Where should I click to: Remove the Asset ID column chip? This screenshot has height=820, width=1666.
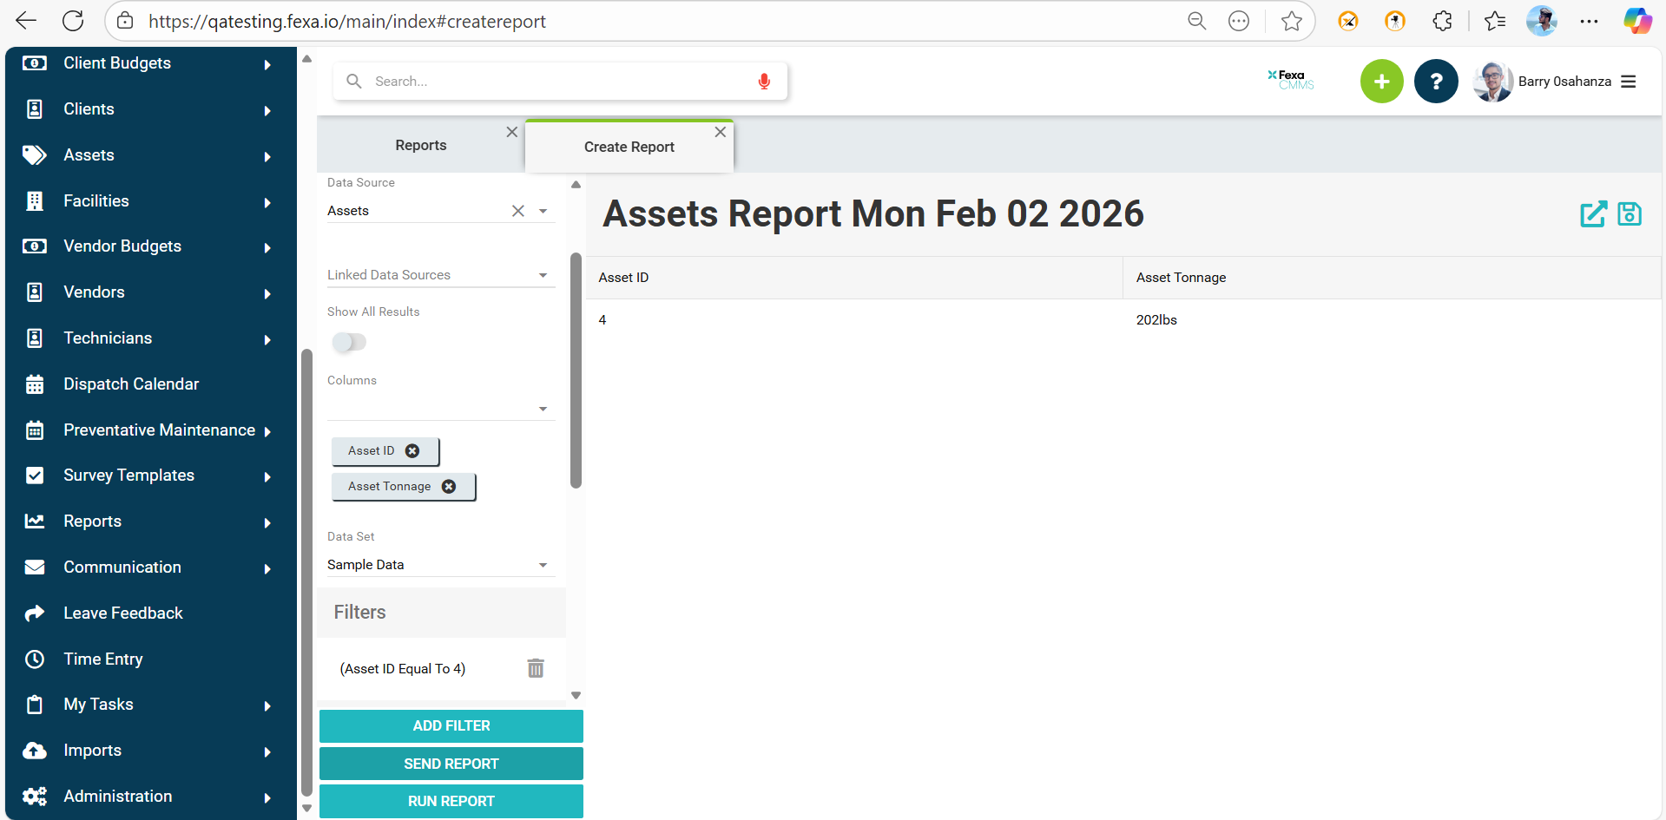412,451
